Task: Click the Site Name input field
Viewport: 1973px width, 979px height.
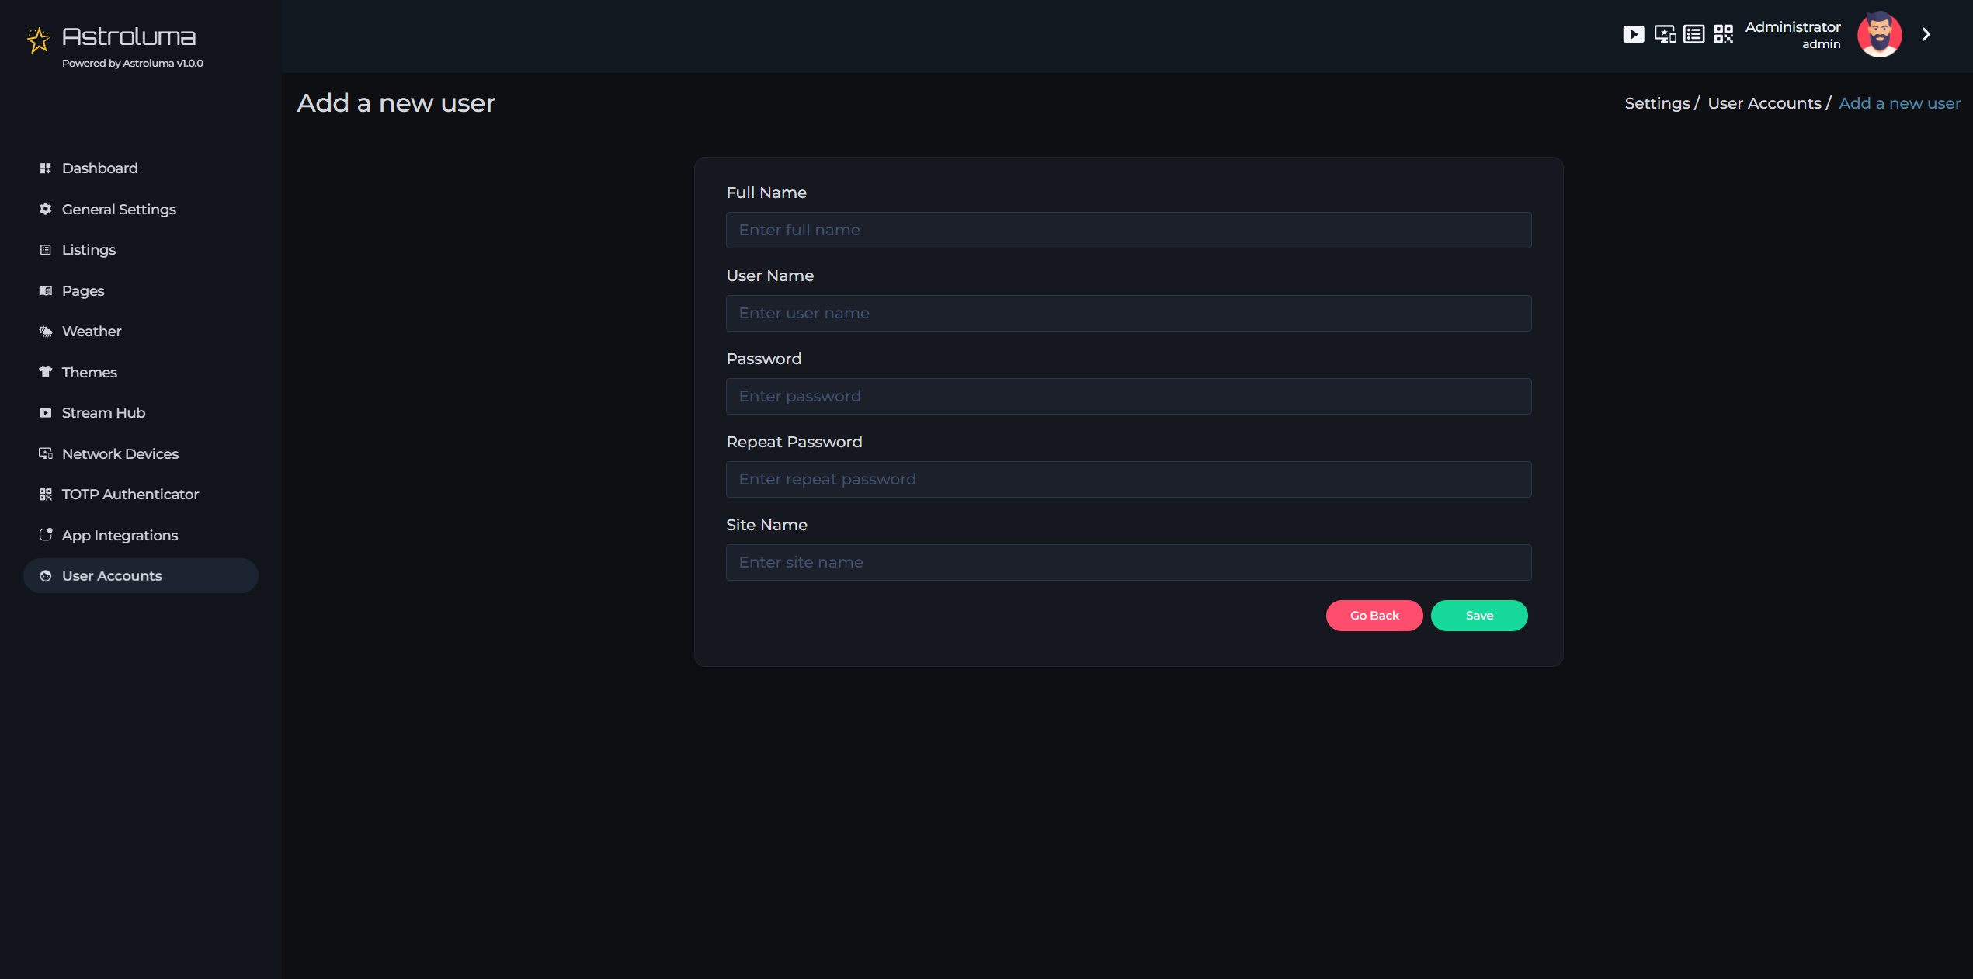Action: (1129, 561)
